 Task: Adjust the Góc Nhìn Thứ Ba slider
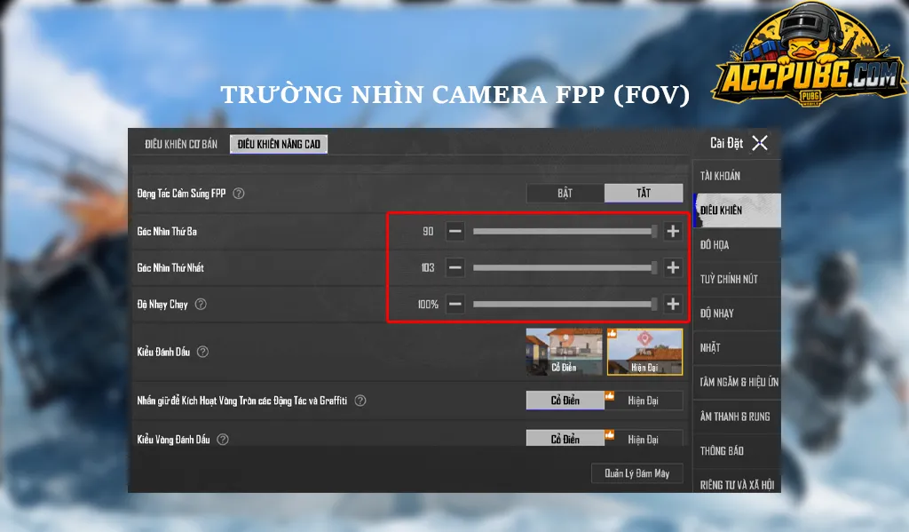click(x=565, y=232)
